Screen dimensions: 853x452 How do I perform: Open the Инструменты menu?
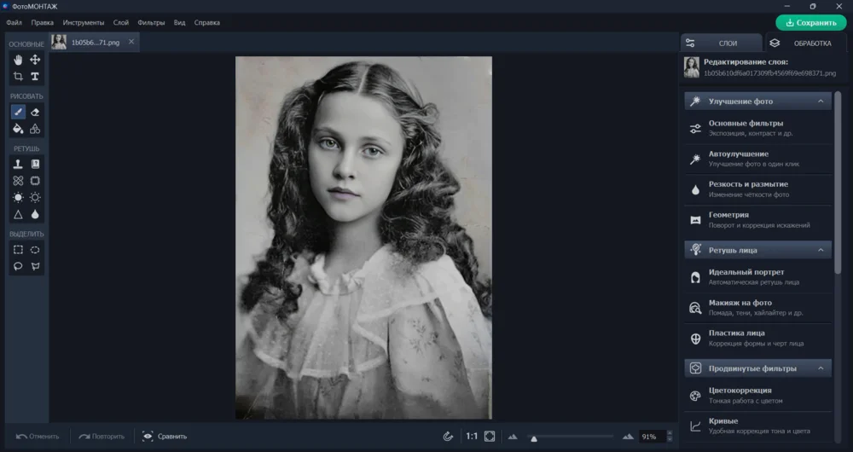coord(84,23)
